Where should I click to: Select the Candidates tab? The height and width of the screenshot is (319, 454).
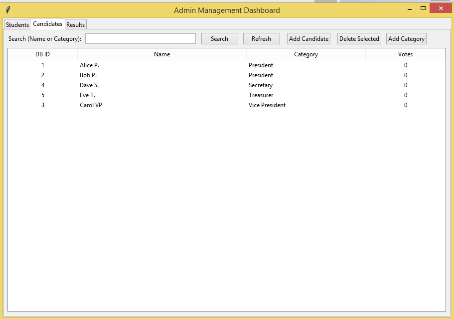[x=48, y=24]
